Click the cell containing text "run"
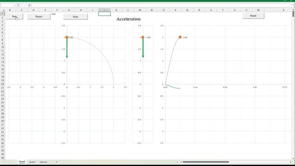 point(53,14)
